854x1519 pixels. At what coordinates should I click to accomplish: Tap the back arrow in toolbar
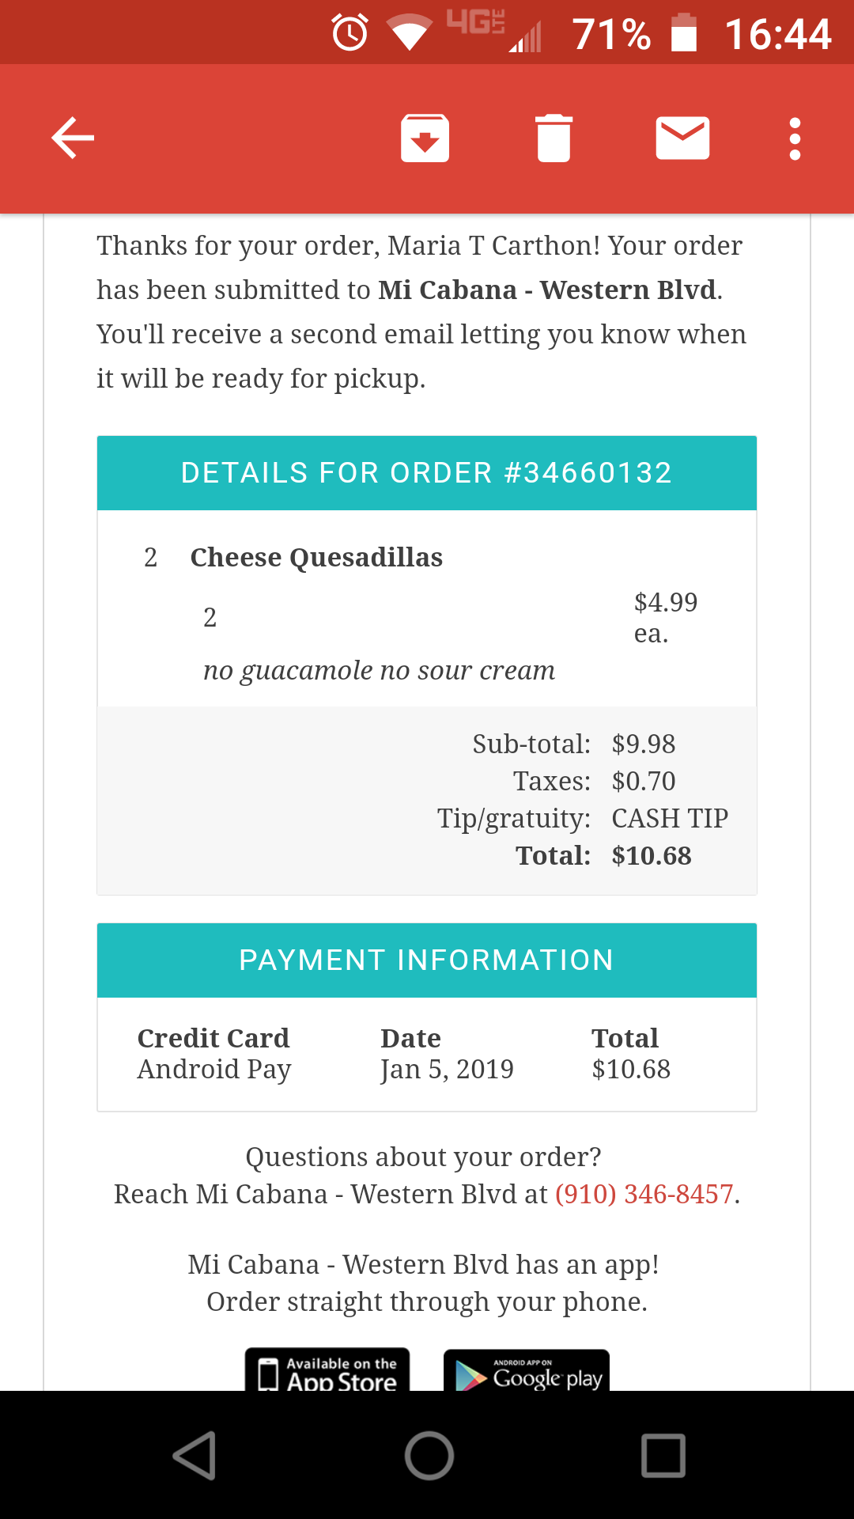tap(73, 138)
